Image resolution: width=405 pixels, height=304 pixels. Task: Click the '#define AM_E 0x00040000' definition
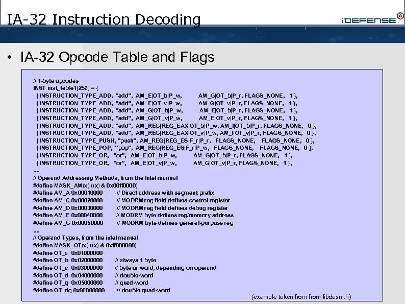(x=68, y=215)
